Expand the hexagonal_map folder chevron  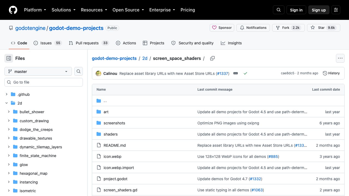coord(9,173)
